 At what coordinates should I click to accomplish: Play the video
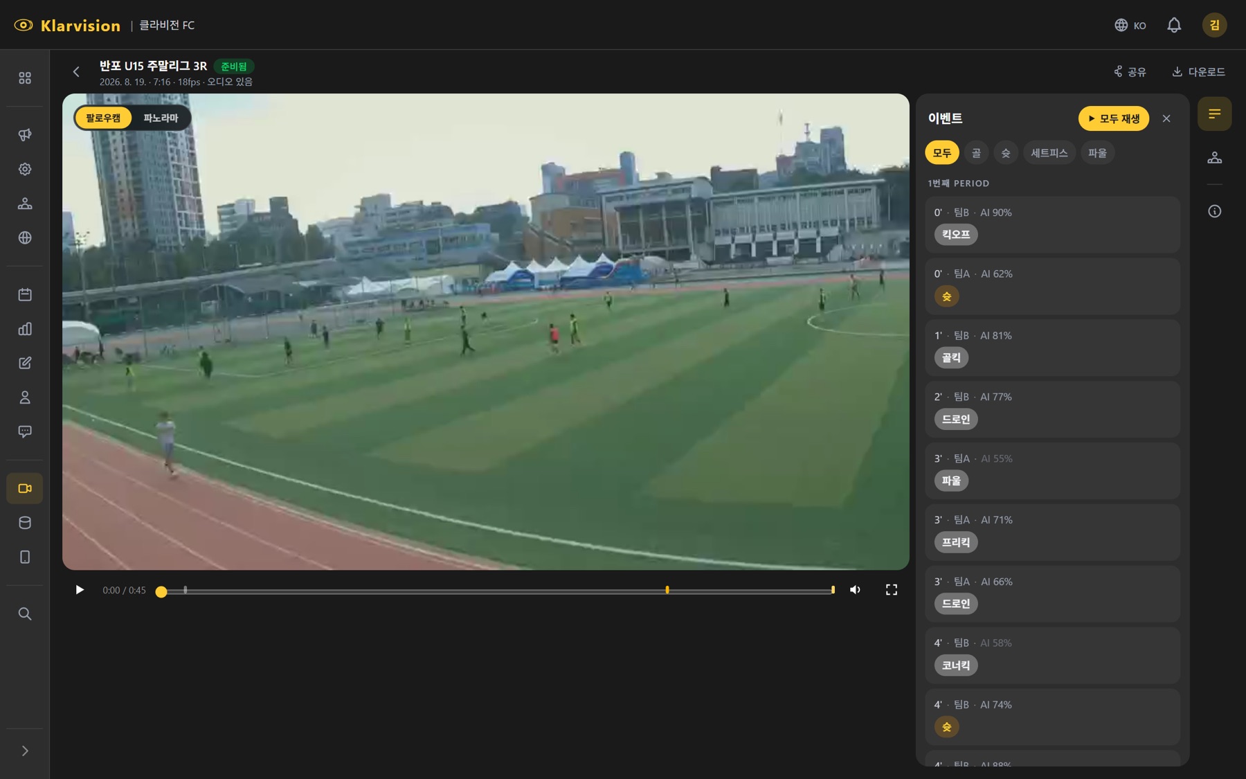80,590
